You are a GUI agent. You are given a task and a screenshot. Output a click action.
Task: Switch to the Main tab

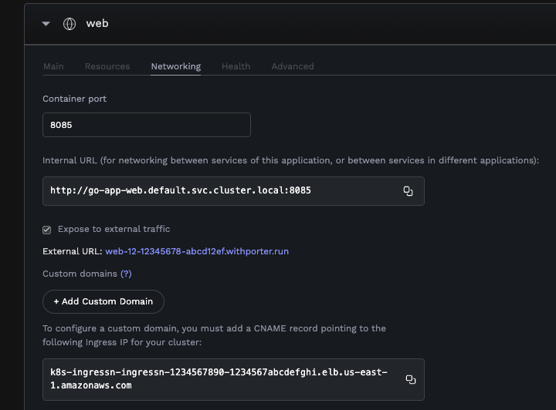(x=53, y=66)
